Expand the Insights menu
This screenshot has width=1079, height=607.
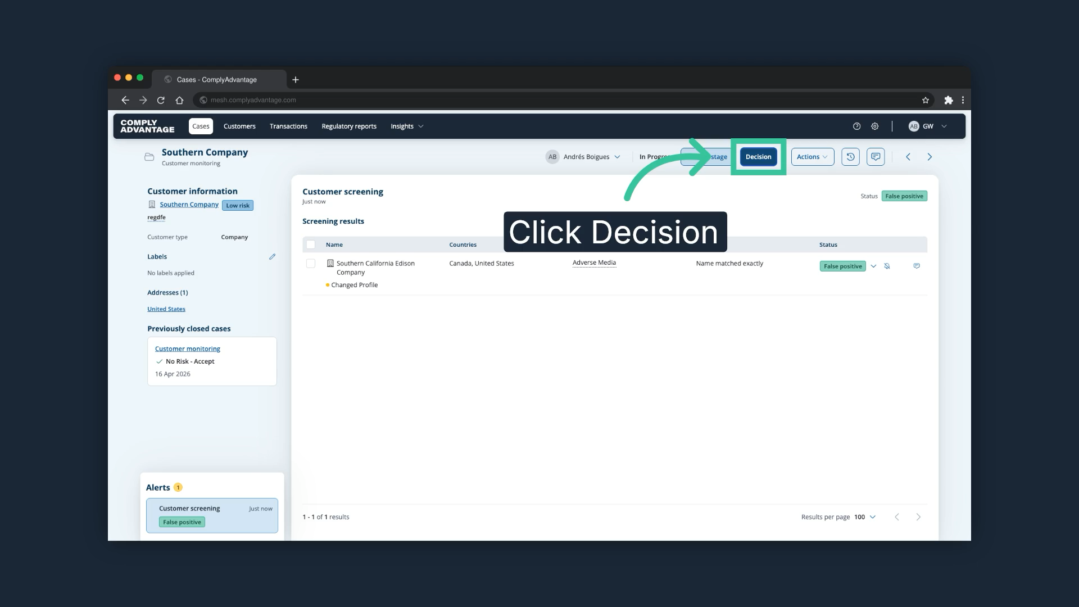pyautogui.click(x=407, y=126)
